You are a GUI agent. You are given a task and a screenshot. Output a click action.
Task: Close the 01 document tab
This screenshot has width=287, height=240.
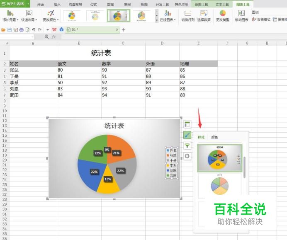[x=117, y=29]
